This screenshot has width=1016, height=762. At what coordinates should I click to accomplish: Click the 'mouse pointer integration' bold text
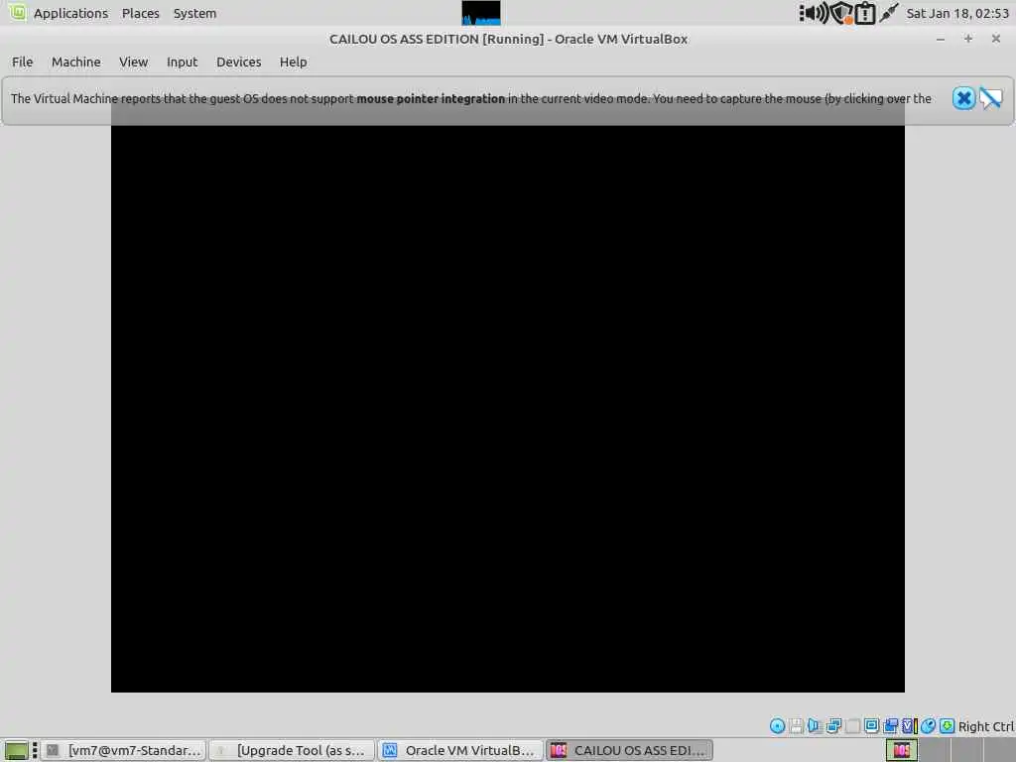pos(431,98)
